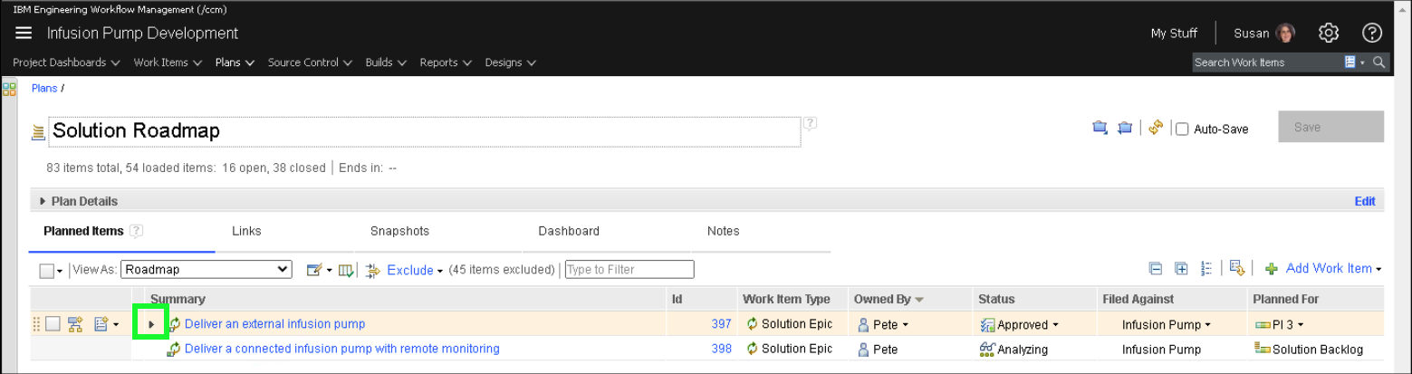Expand the 'Deliver an external infusion pump' row
Image resolution: width=1412 pixels, height=374 pixels.
(151, 324)
